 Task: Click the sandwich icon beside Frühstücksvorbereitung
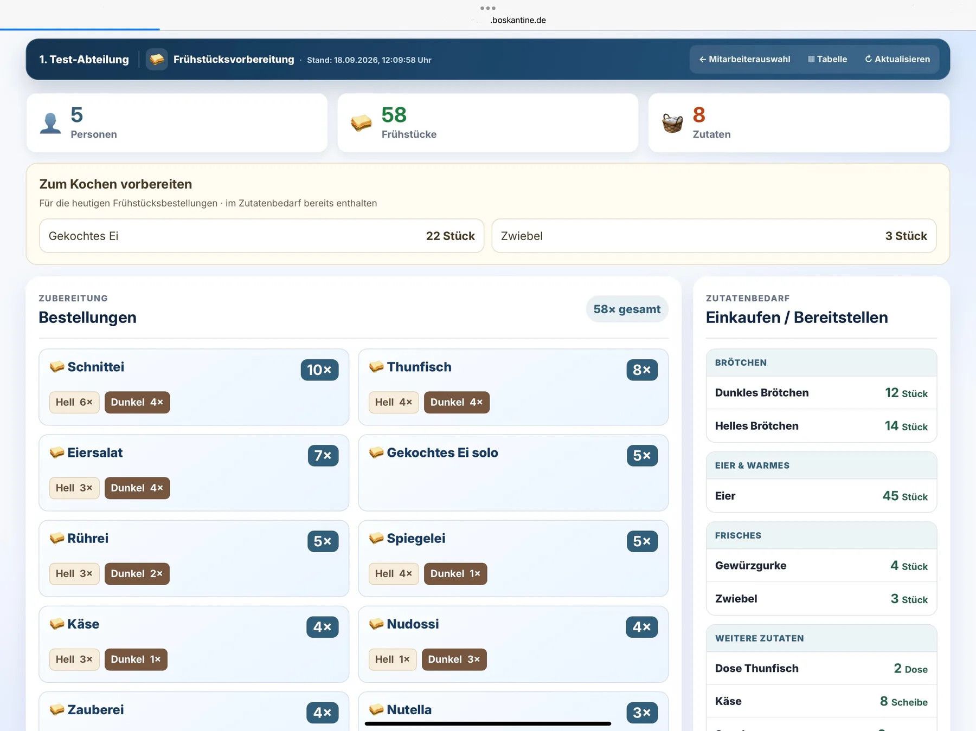coord(157,59)
